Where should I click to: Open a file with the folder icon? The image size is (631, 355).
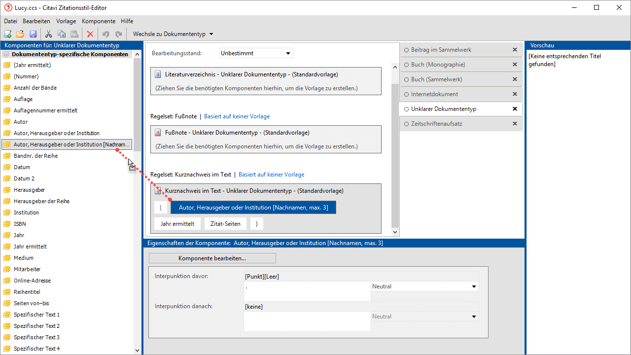pyautogui.click(x=20, y=34)
